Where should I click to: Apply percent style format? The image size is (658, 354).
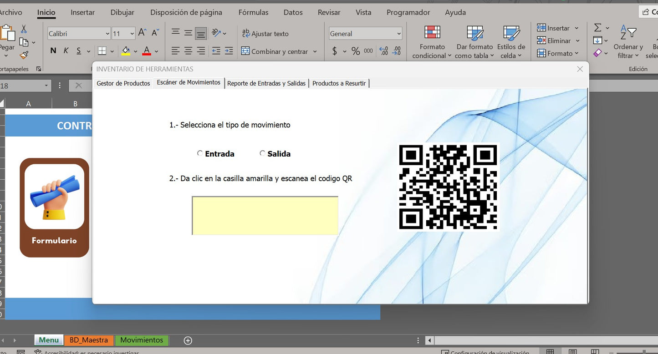click(x=356, y=51)
